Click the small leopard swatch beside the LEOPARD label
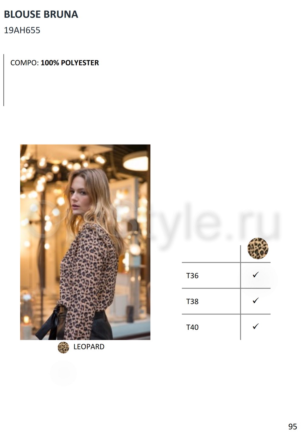 coord(63,347)
